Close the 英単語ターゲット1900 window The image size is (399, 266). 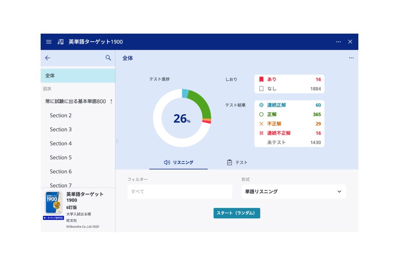click(350, 42)
